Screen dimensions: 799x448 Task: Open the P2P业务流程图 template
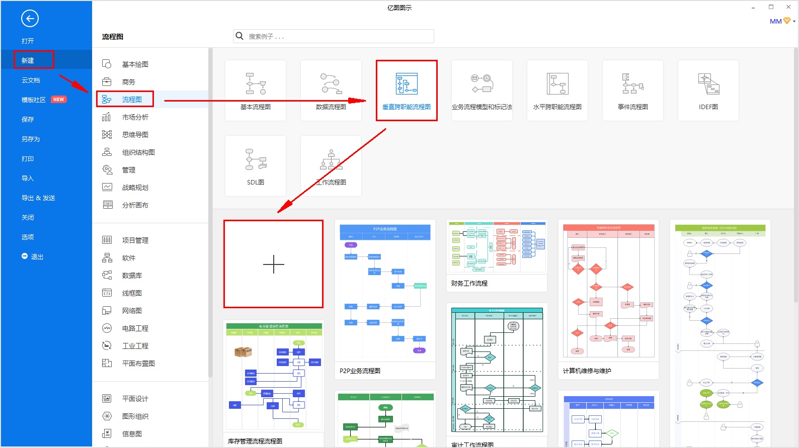coord(385,299)
